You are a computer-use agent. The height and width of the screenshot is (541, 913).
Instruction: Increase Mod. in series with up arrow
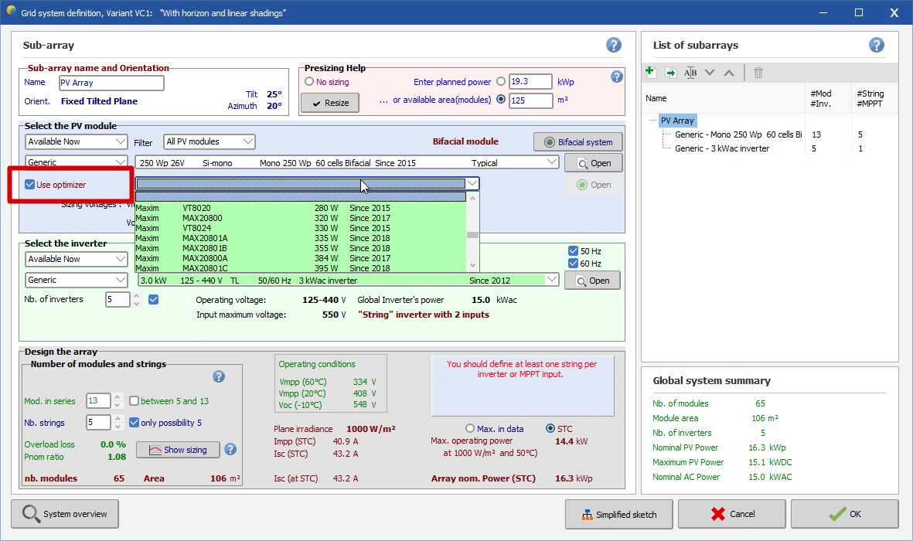coord(118,397)
